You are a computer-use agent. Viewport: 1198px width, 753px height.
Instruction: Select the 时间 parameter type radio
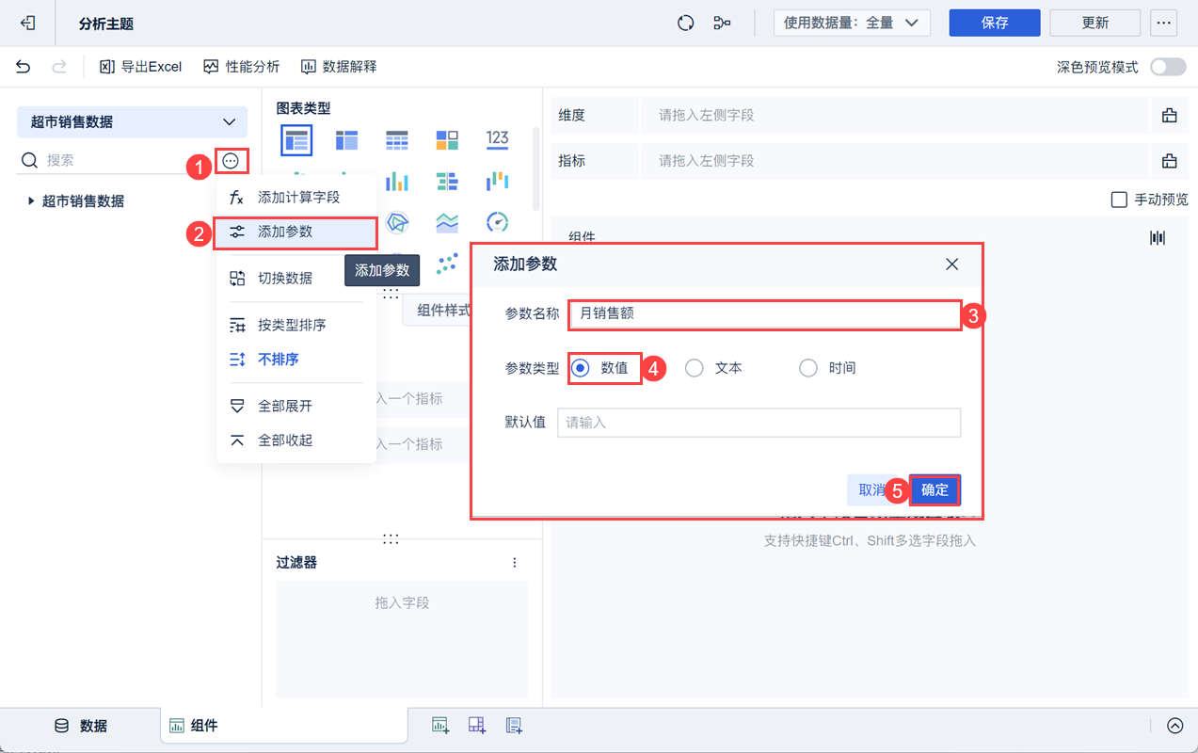pyautogui.click(x=808, y=368)
